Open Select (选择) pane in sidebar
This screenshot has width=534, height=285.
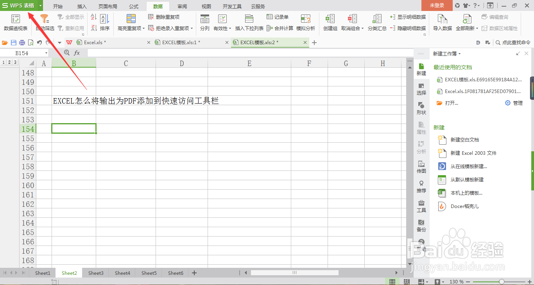pyautogui.click(x=421, y=89)
